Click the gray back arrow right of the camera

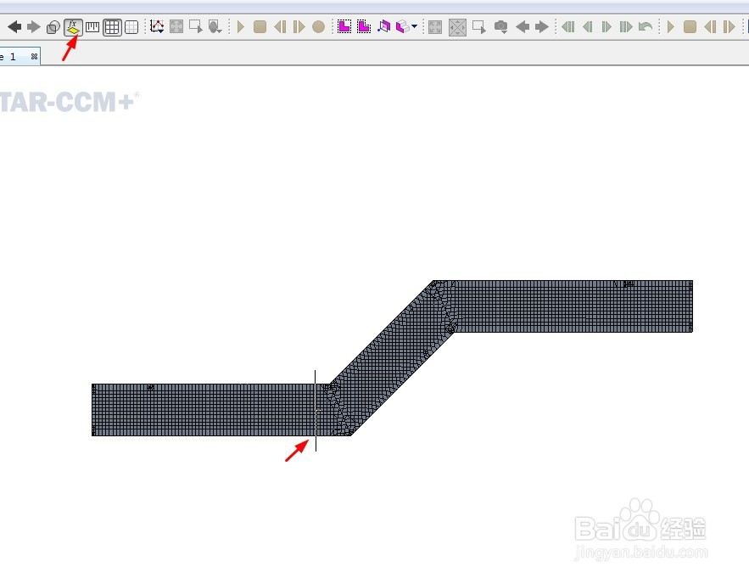[x=523, y=27]
